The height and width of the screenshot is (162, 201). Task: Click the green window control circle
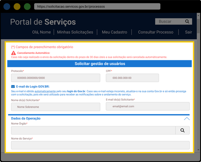pos(27,6)
